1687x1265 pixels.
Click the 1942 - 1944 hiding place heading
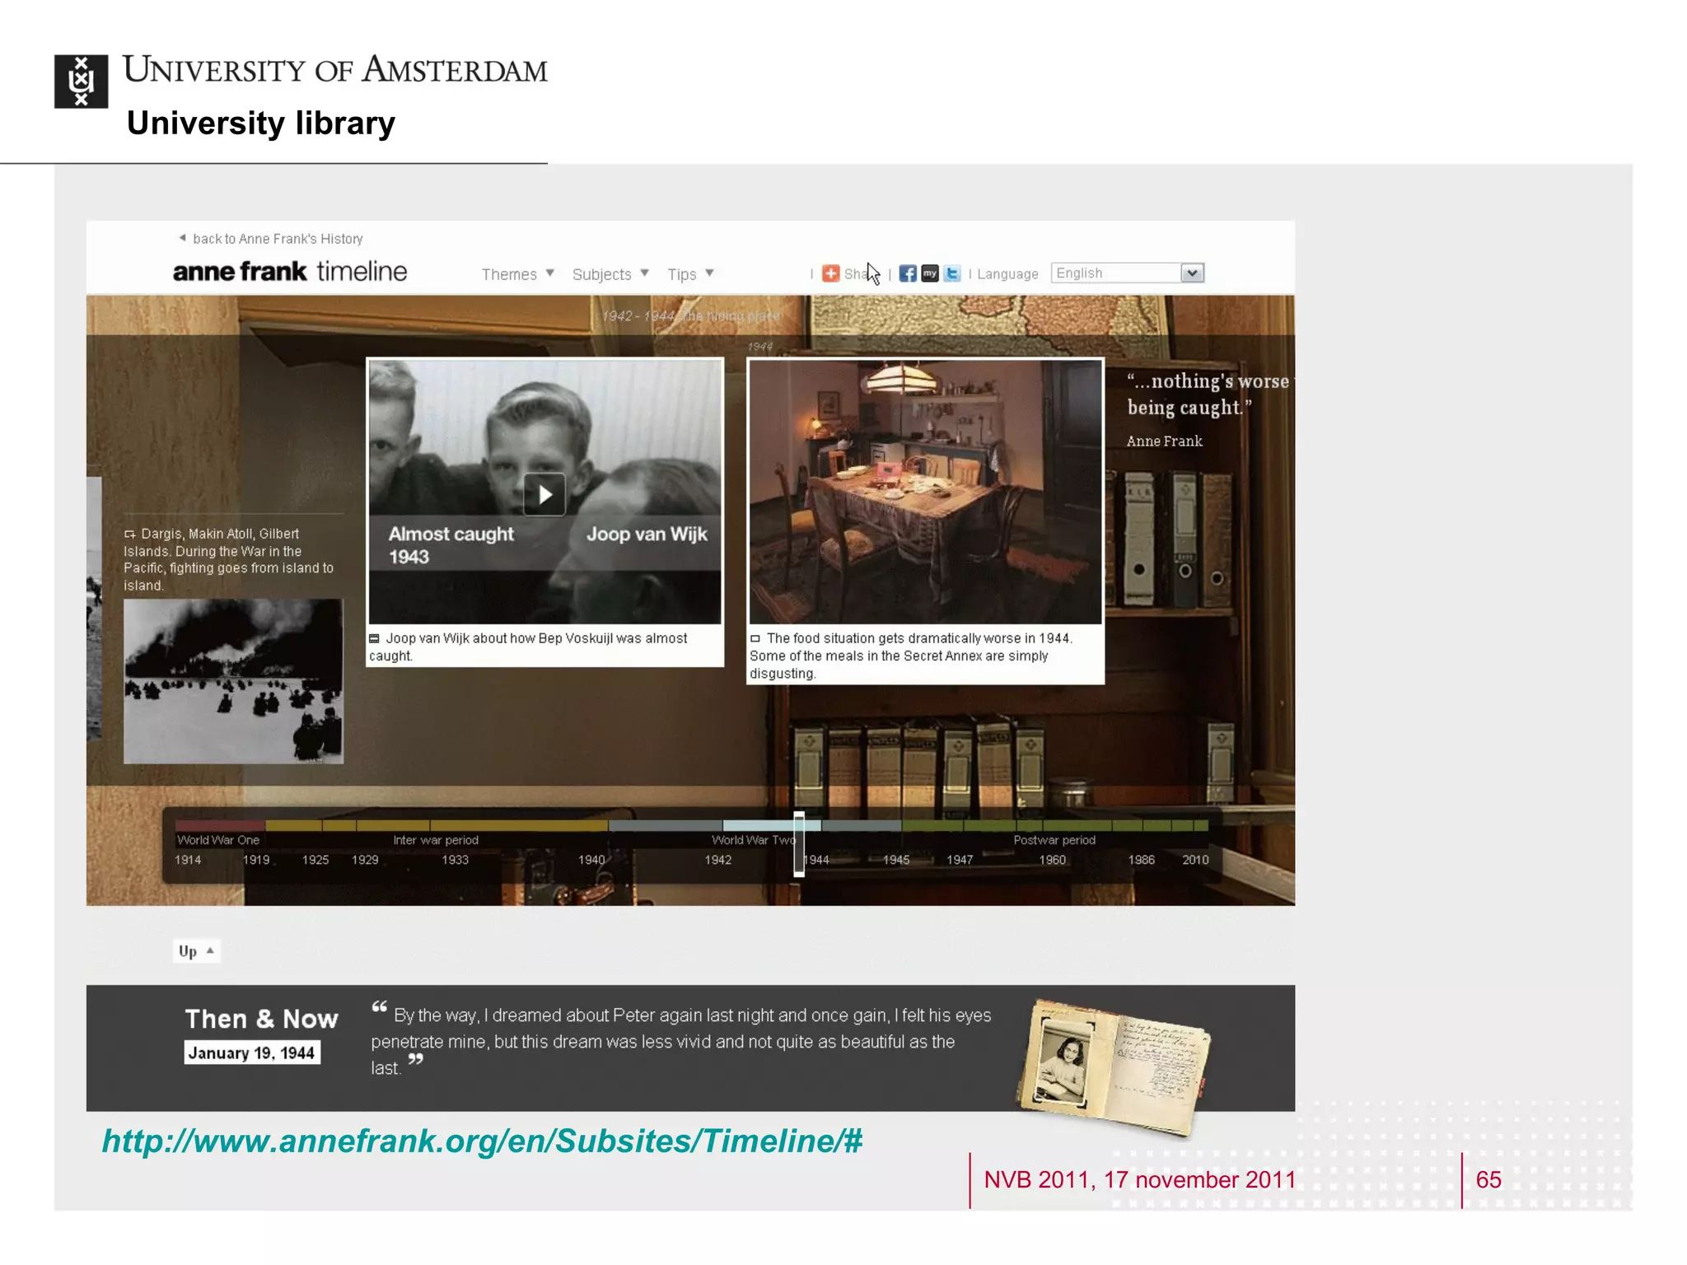[x=690, y=315]
